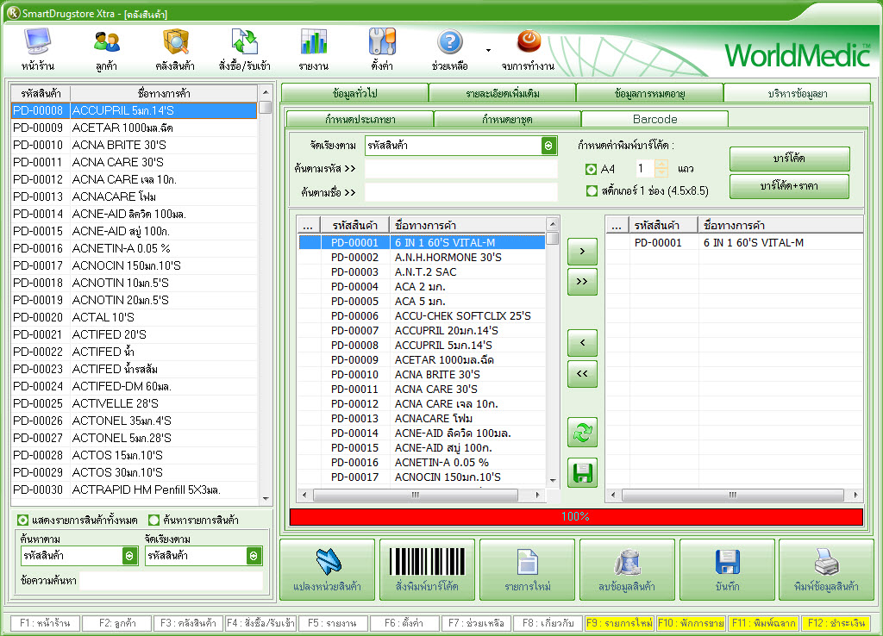The image size is (883, 636).
Task: Expand the จัดเรียงตาม dropdown in Barcode tab
Action: [x=548, y=146]
